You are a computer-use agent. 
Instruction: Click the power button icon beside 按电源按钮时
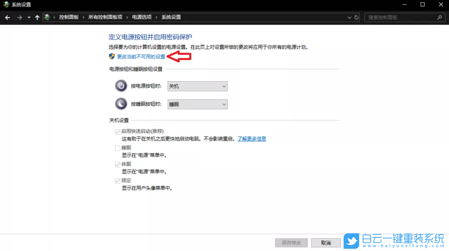point(121,86)
